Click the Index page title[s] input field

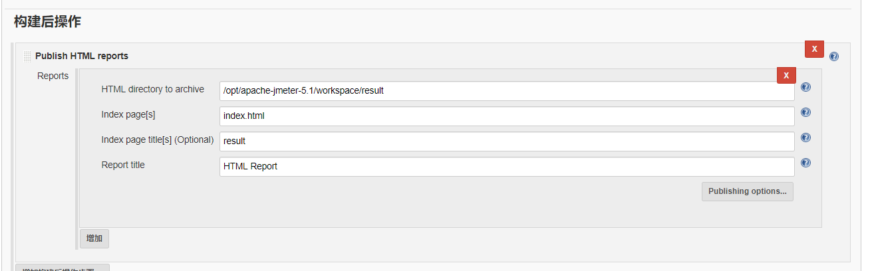coord(506,141)
